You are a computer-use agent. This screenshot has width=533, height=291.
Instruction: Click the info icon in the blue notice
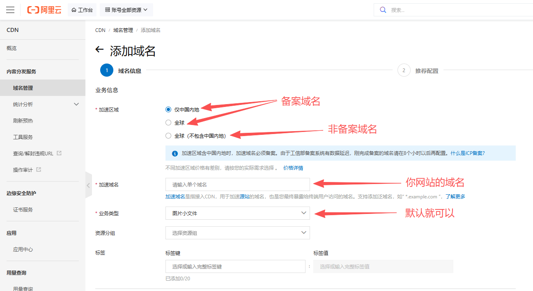[x=175, y=153]
